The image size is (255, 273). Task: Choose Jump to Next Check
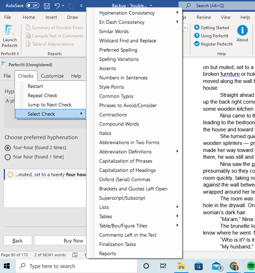tap(51, 105)
